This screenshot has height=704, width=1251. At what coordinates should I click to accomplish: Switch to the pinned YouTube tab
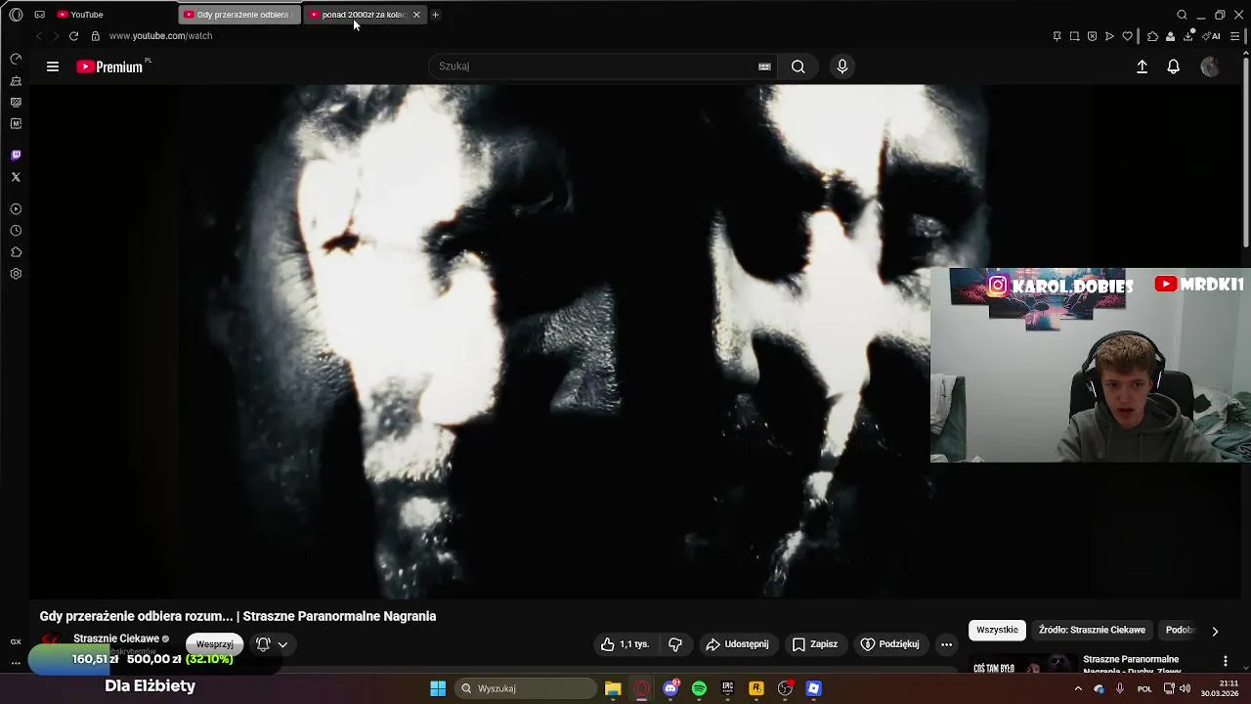tap(80, 15)
